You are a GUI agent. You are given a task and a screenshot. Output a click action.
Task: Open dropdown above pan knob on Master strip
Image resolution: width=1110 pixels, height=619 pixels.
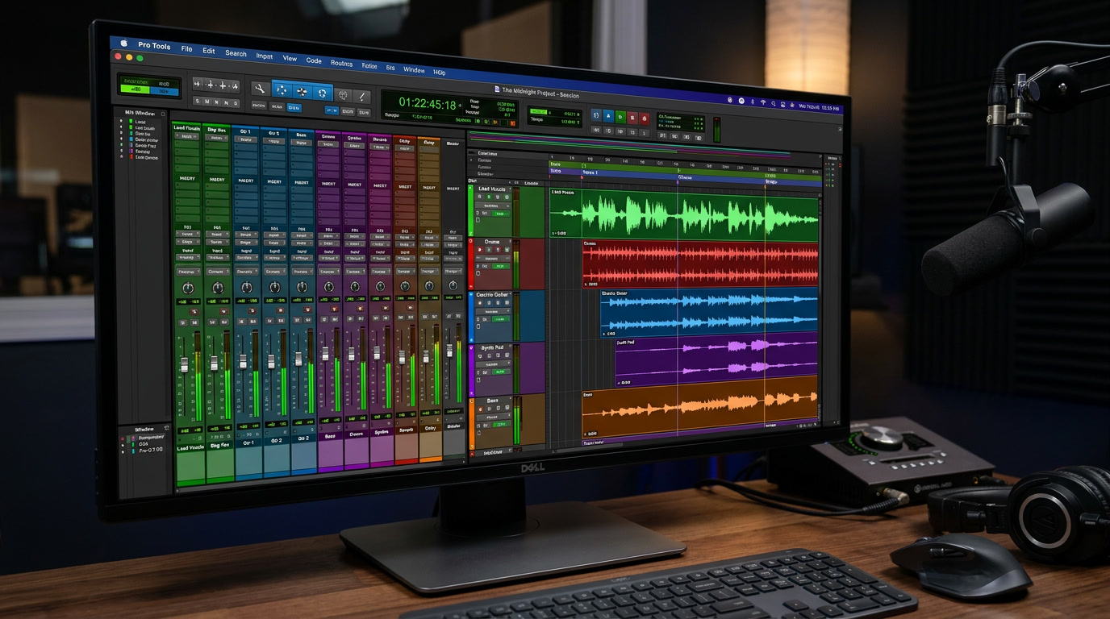453,271
